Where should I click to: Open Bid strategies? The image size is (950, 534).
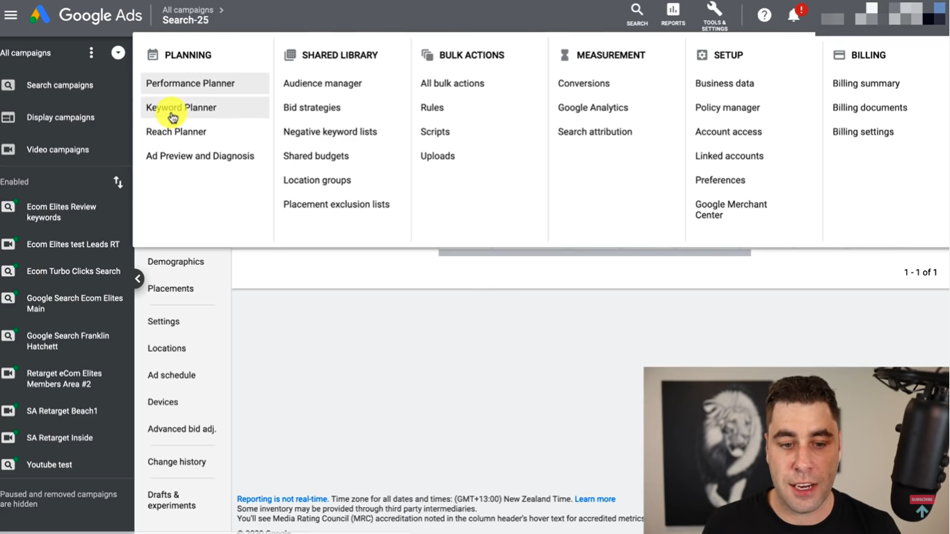point(312,108)
